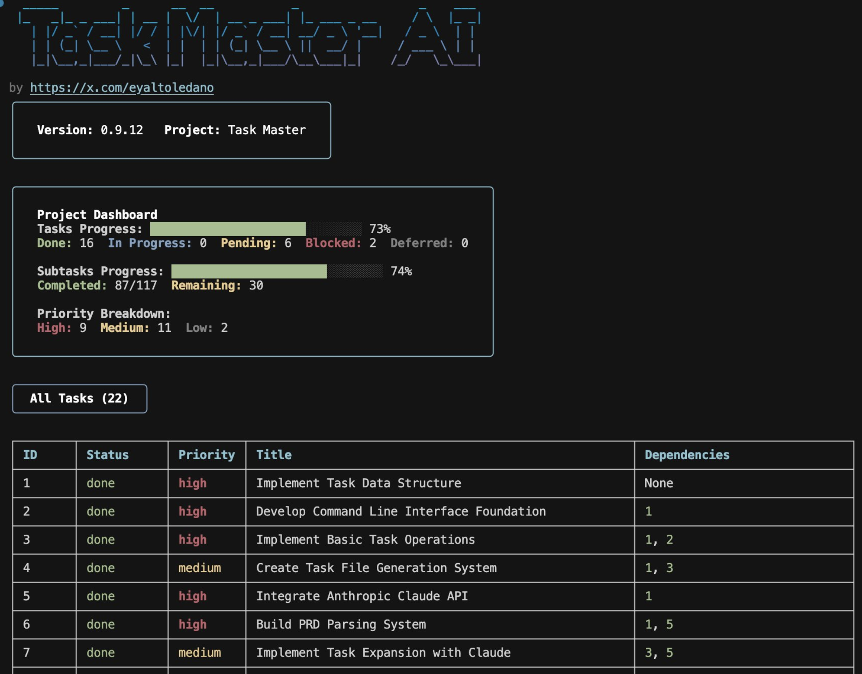Click the Project Dashboard heading
The height and width of the screenshot is (674, 862).
[x=97, y=215]
